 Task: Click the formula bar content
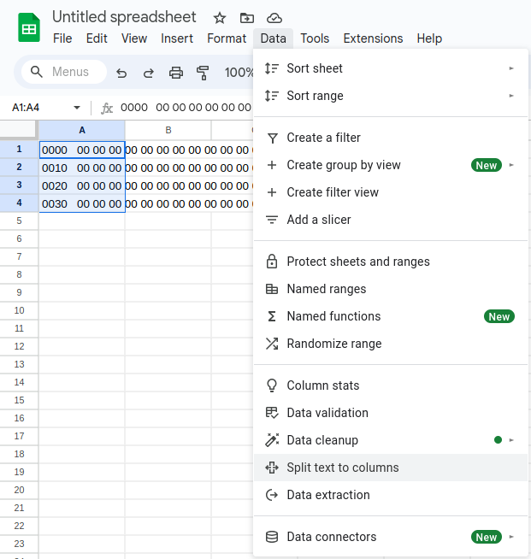(x=186, y=108)
